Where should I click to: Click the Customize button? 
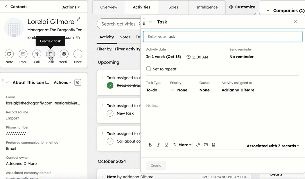click(242, 7)
